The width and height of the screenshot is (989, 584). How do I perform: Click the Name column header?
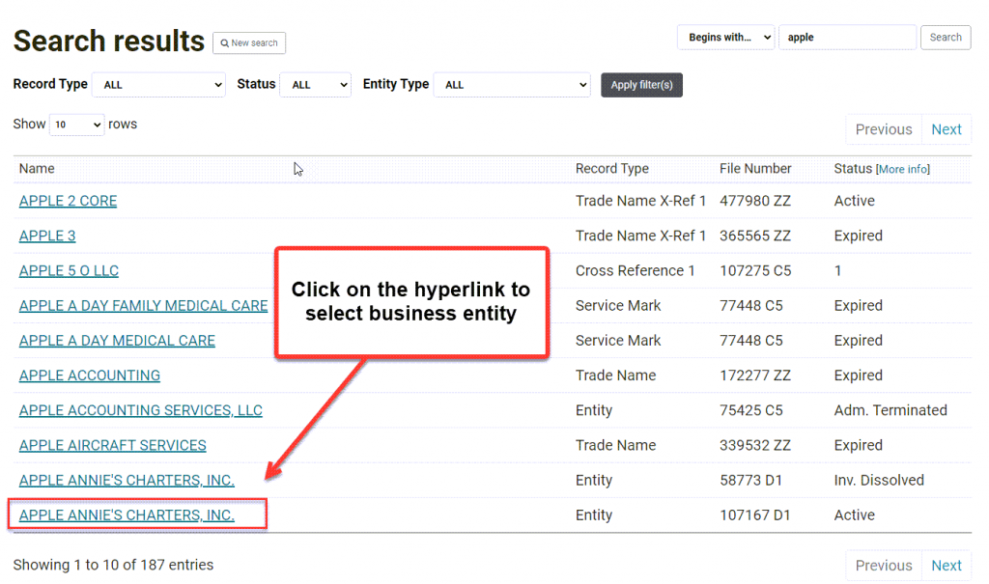point(37,168)
